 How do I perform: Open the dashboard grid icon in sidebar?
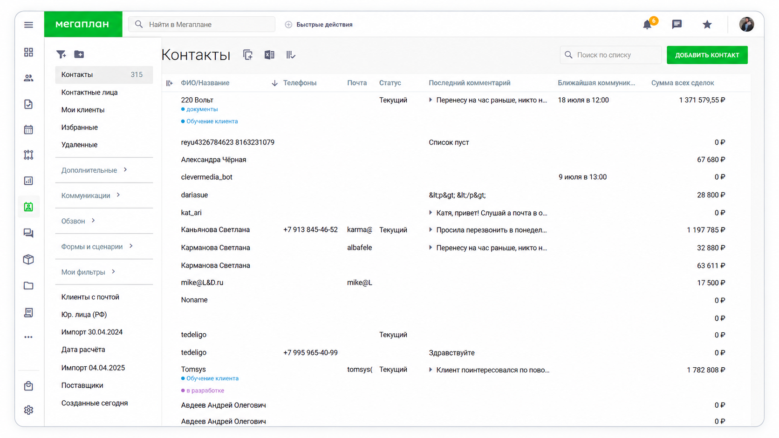[x=28, y=52]
